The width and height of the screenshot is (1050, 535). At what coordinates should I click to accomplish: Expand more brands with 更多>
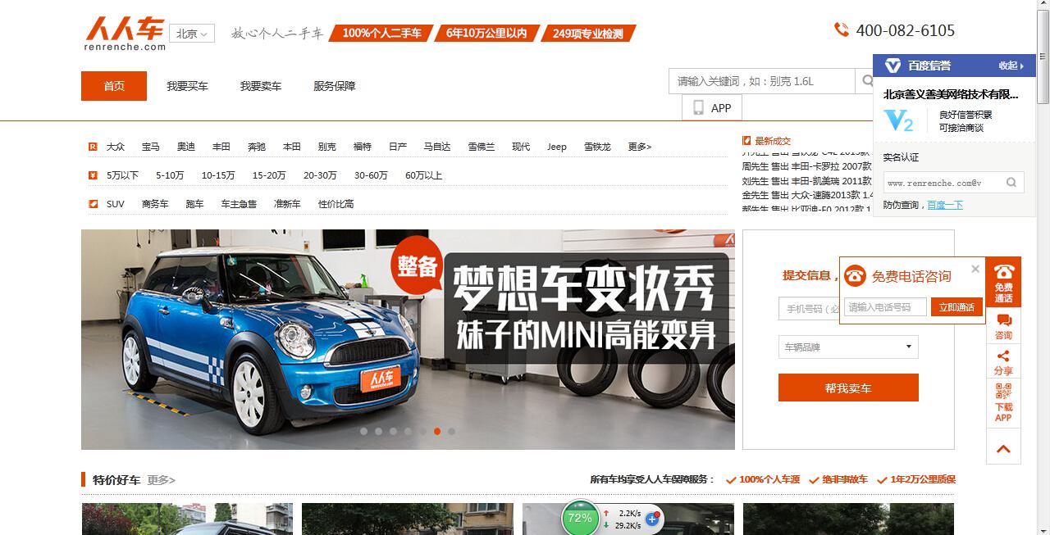click(640, 147)
